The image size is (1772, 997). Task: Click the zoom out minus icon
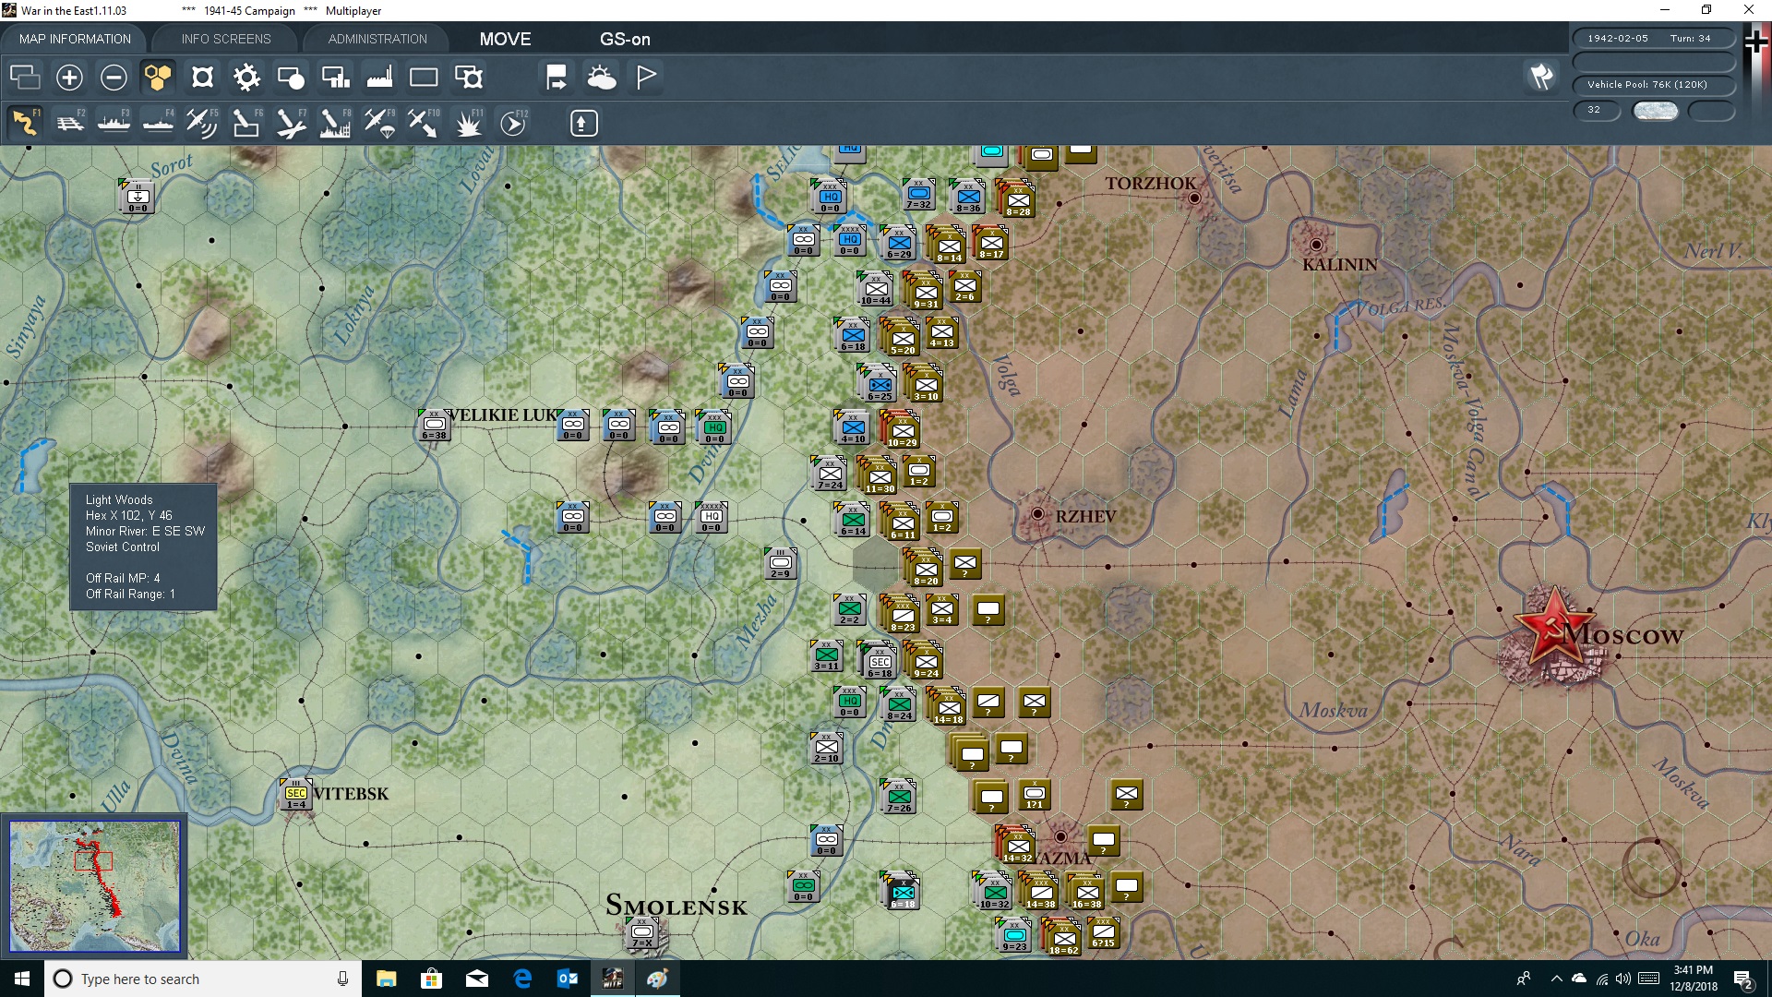[x=114, y=78]
